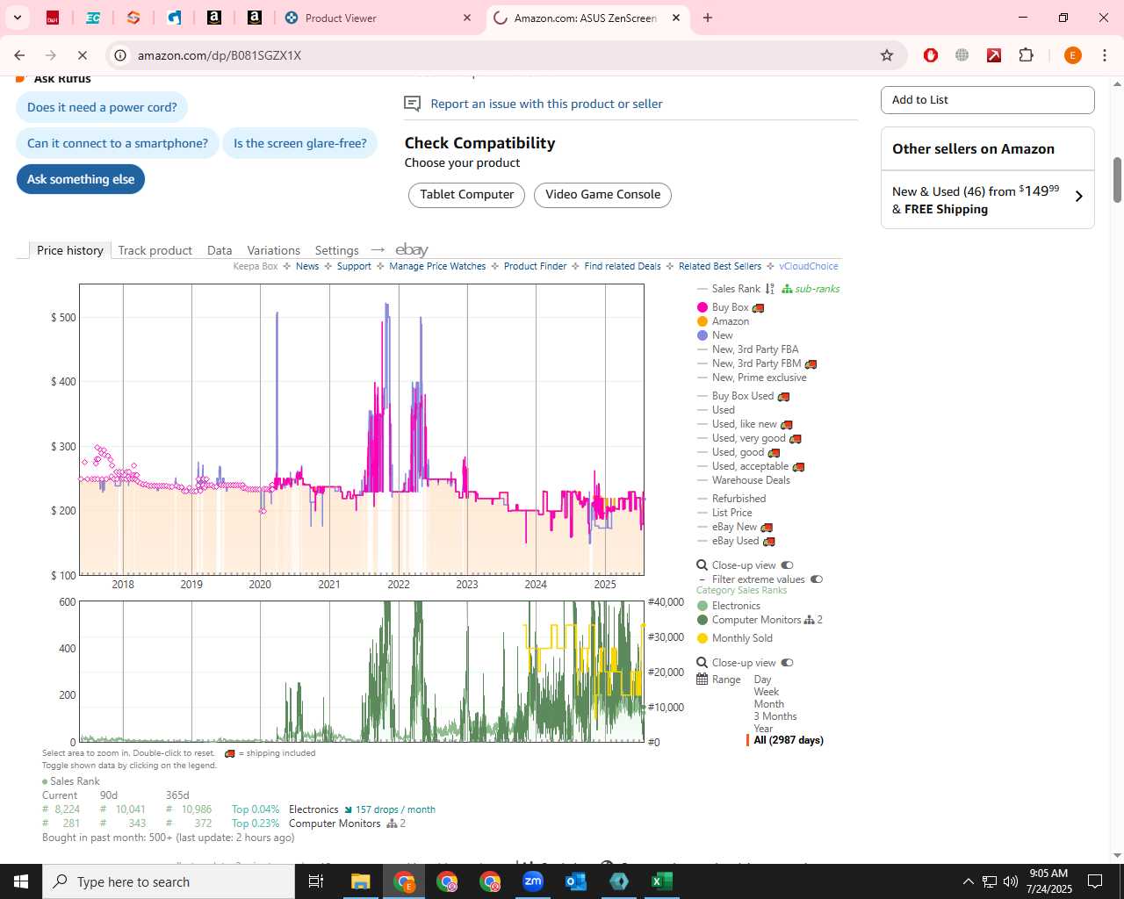Set chart range to Year
Image resolution: width=1124 pixels, height=899 pixels.
tap(763, 729)
